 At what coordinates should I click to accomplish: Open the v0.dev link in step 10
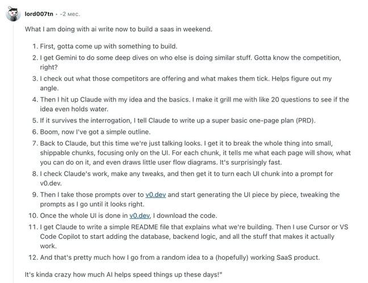click(140, 216)
